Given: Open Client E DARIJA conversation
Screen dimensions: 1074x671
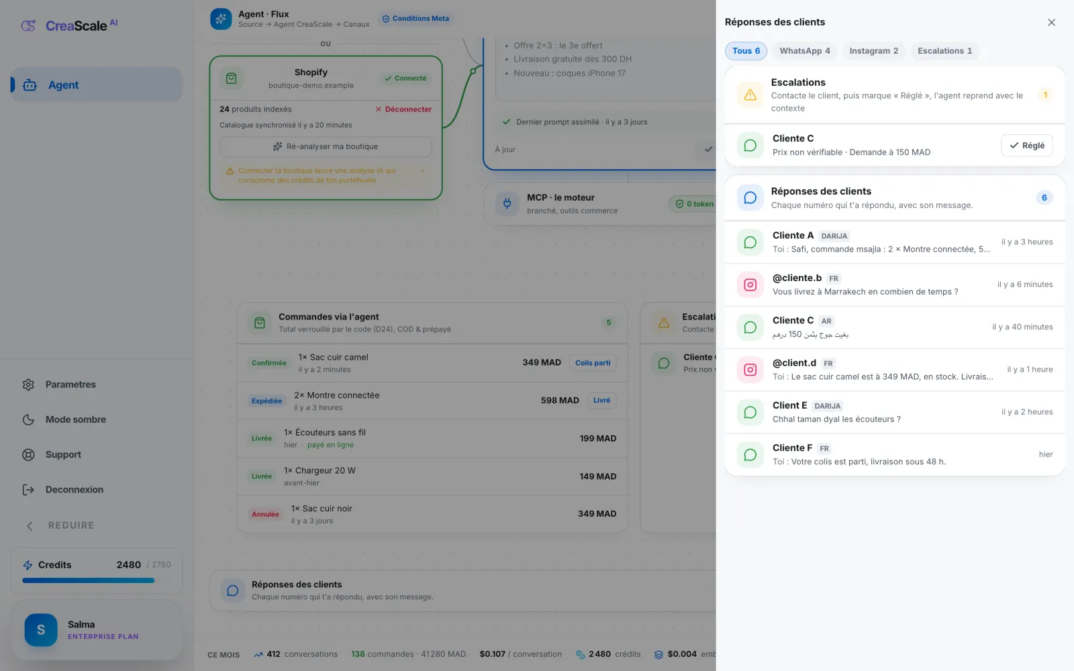Looking at the screenshot, I should click(895, 412).
